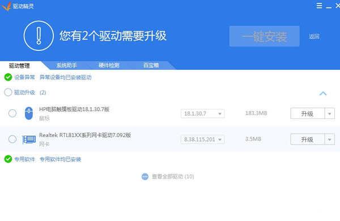Screen dimensions: 340x221
Task: Click the 183.3MB size value
Action: (x=256, y=113)
